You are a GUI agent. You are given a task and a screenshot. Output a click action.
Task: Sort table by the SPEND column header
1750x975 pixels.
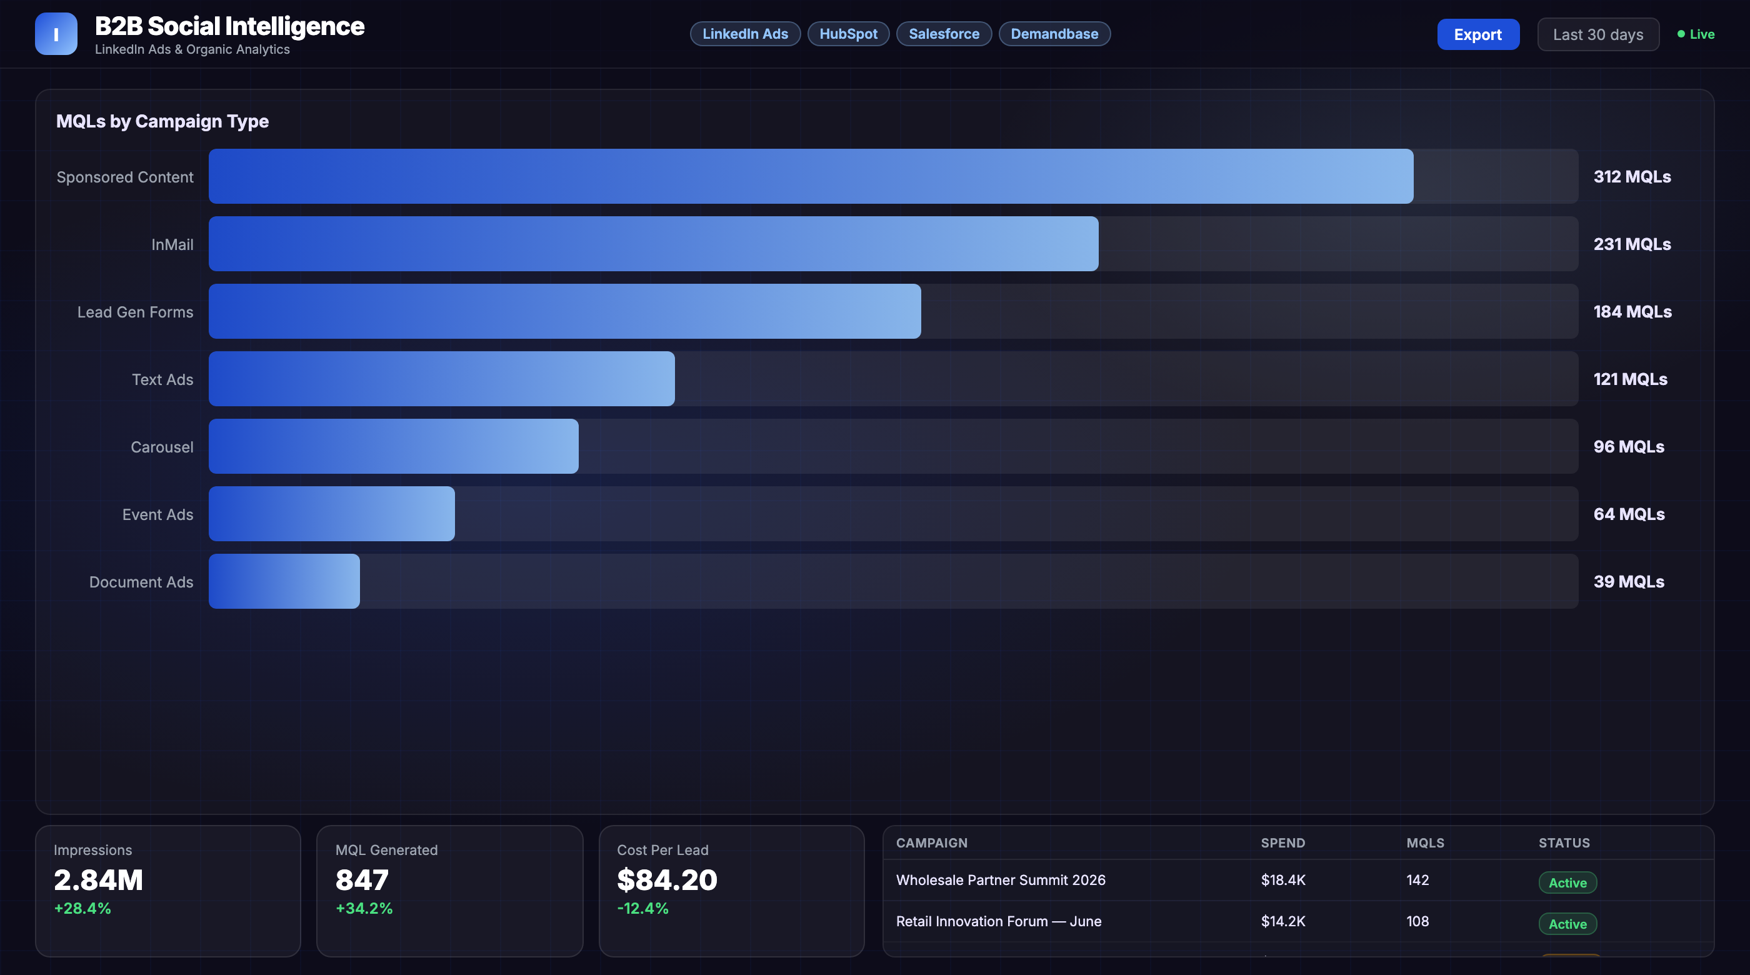coord(1282,843)
